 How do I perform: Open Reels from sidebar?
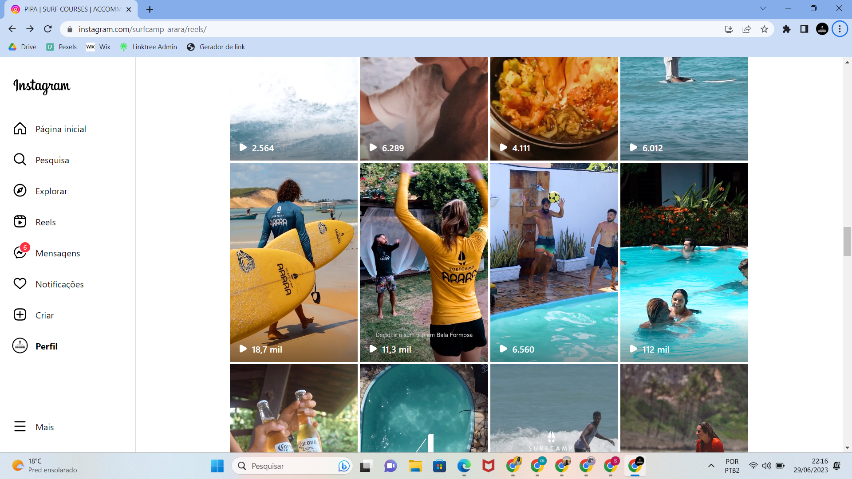tap(20, 222)
